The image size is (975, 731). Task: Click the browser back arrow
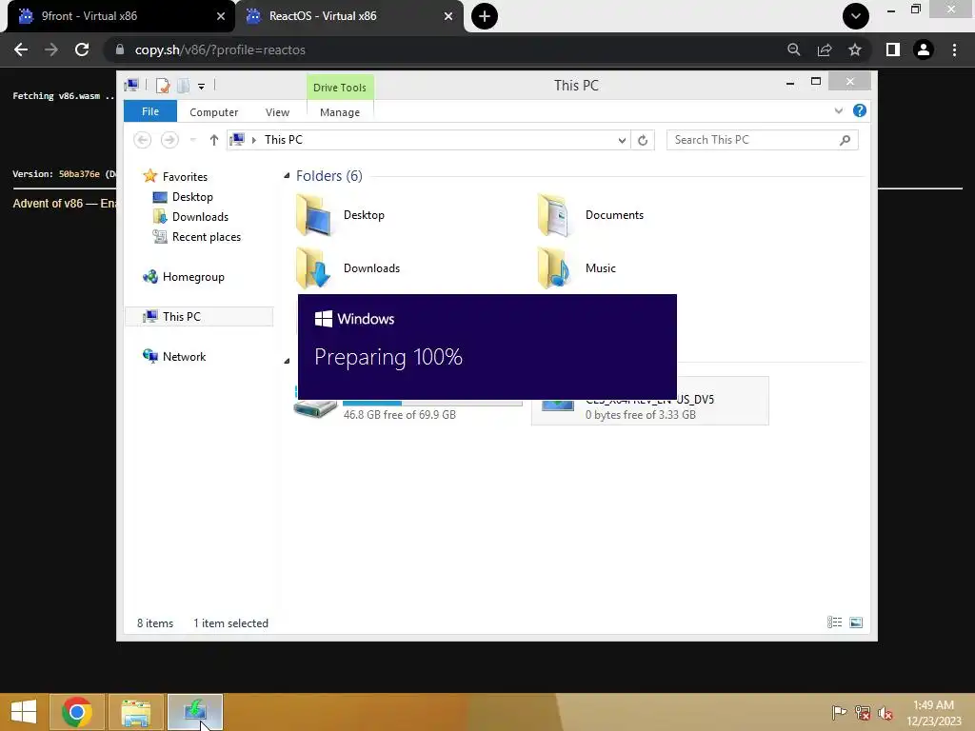[x=21, y=49]
